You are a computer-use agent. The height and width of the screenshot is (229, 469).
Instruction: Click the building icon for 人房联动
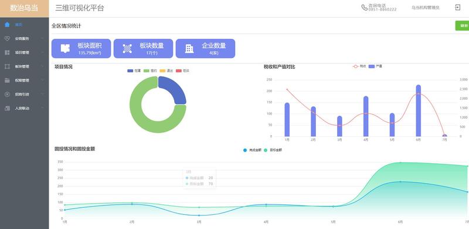pyautogui.click(x=7, y=108)
